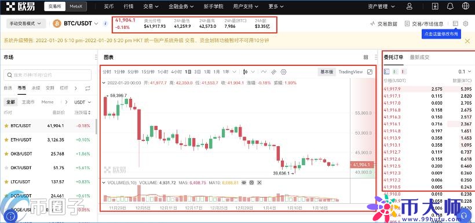Open the user account profile icon
Viewport: 475px width, 223px height.
pyautogui.click(x=410, y=6)
